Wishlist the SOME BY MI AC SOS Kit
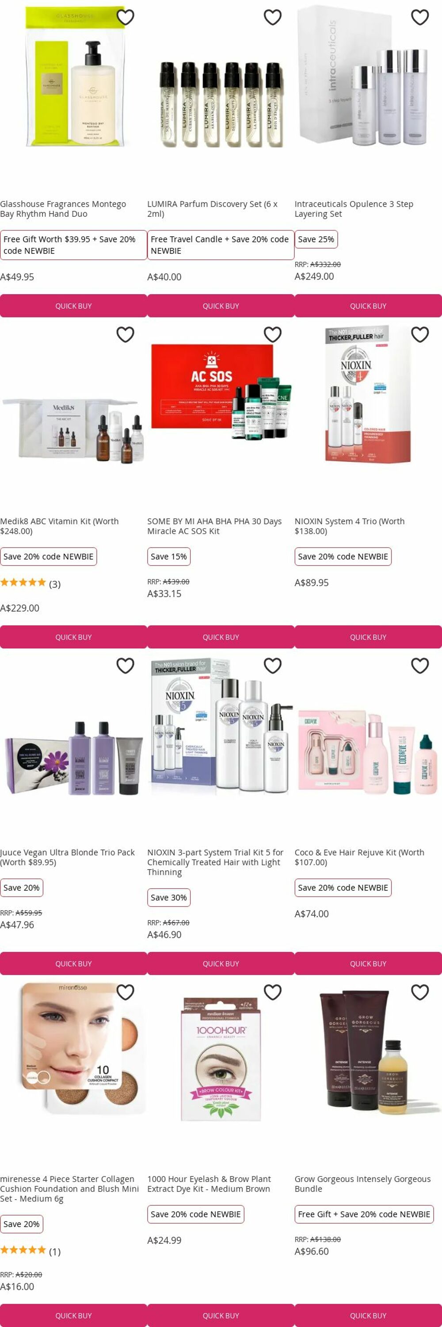 (x=272, y=335)
